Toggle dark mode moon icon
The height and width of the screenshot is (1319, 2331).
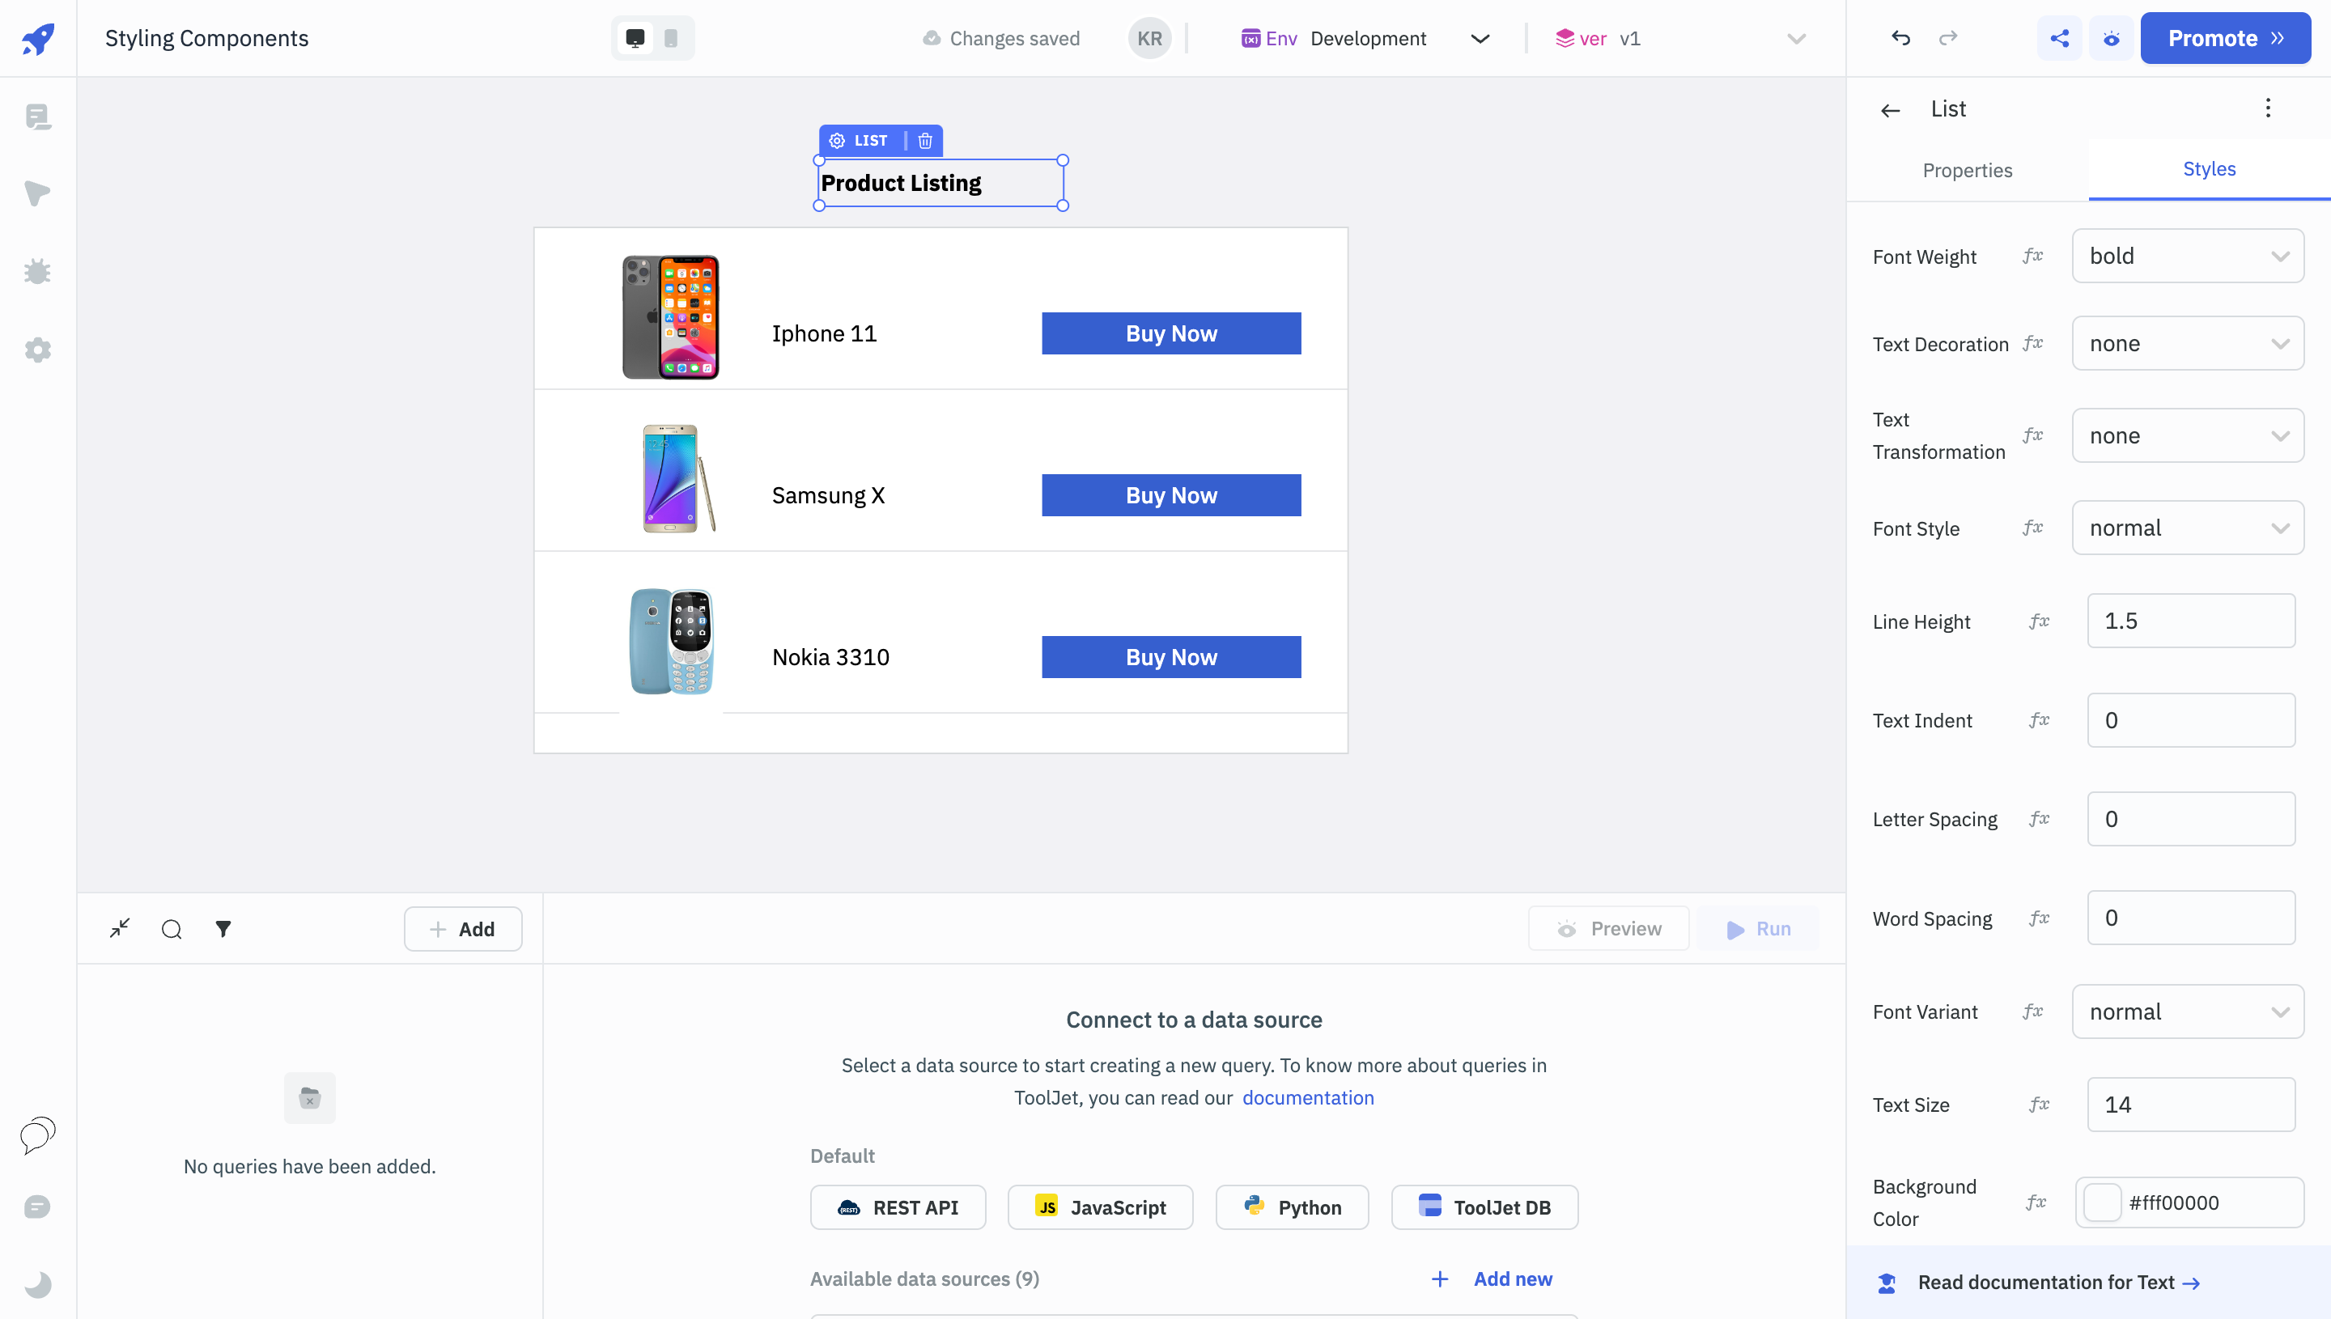[37, 1283]
